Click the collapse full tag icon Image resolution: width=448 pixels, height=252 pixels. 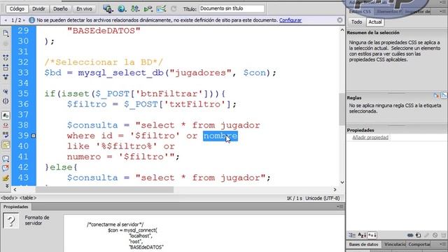[6, 57]
